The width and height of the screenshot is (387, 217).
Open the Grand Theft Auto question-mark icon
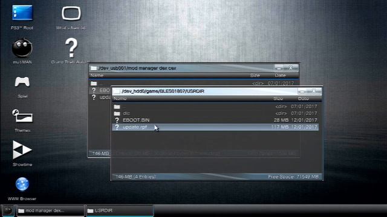(71, 51)
